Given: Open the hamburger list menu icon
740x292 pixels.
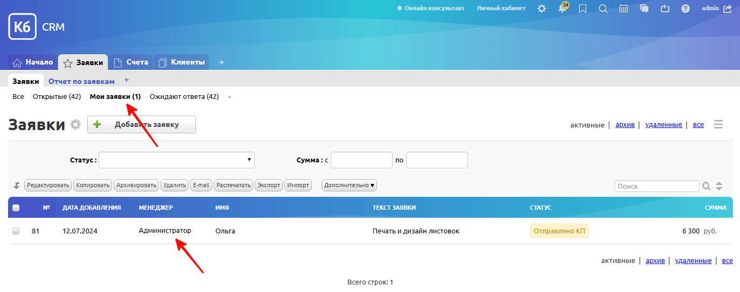Looking at the screenshot, I should coord(718,125).
